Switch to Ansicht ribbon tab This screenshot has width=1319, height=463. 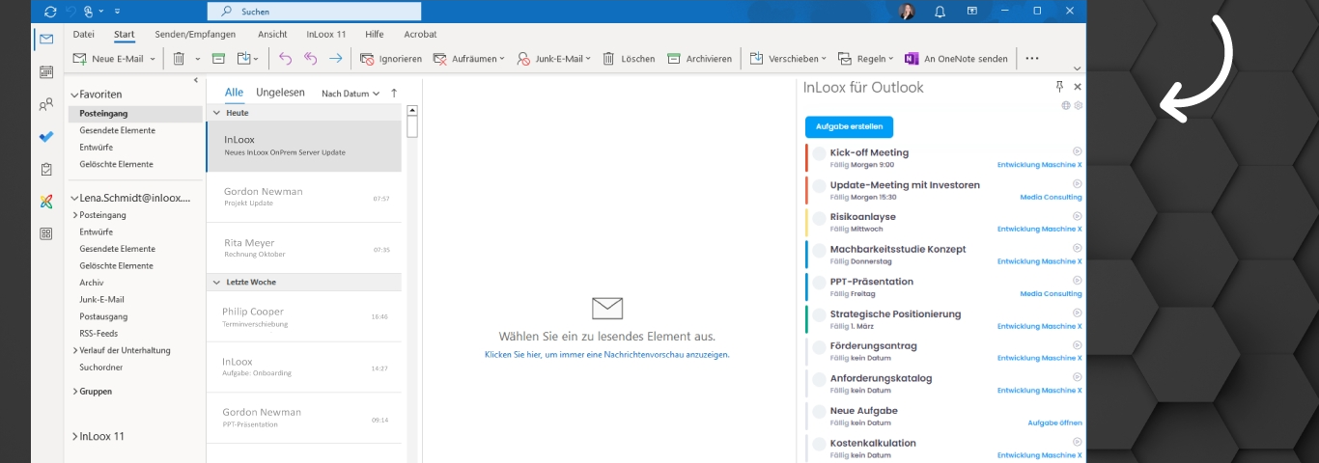coord(272,34)
